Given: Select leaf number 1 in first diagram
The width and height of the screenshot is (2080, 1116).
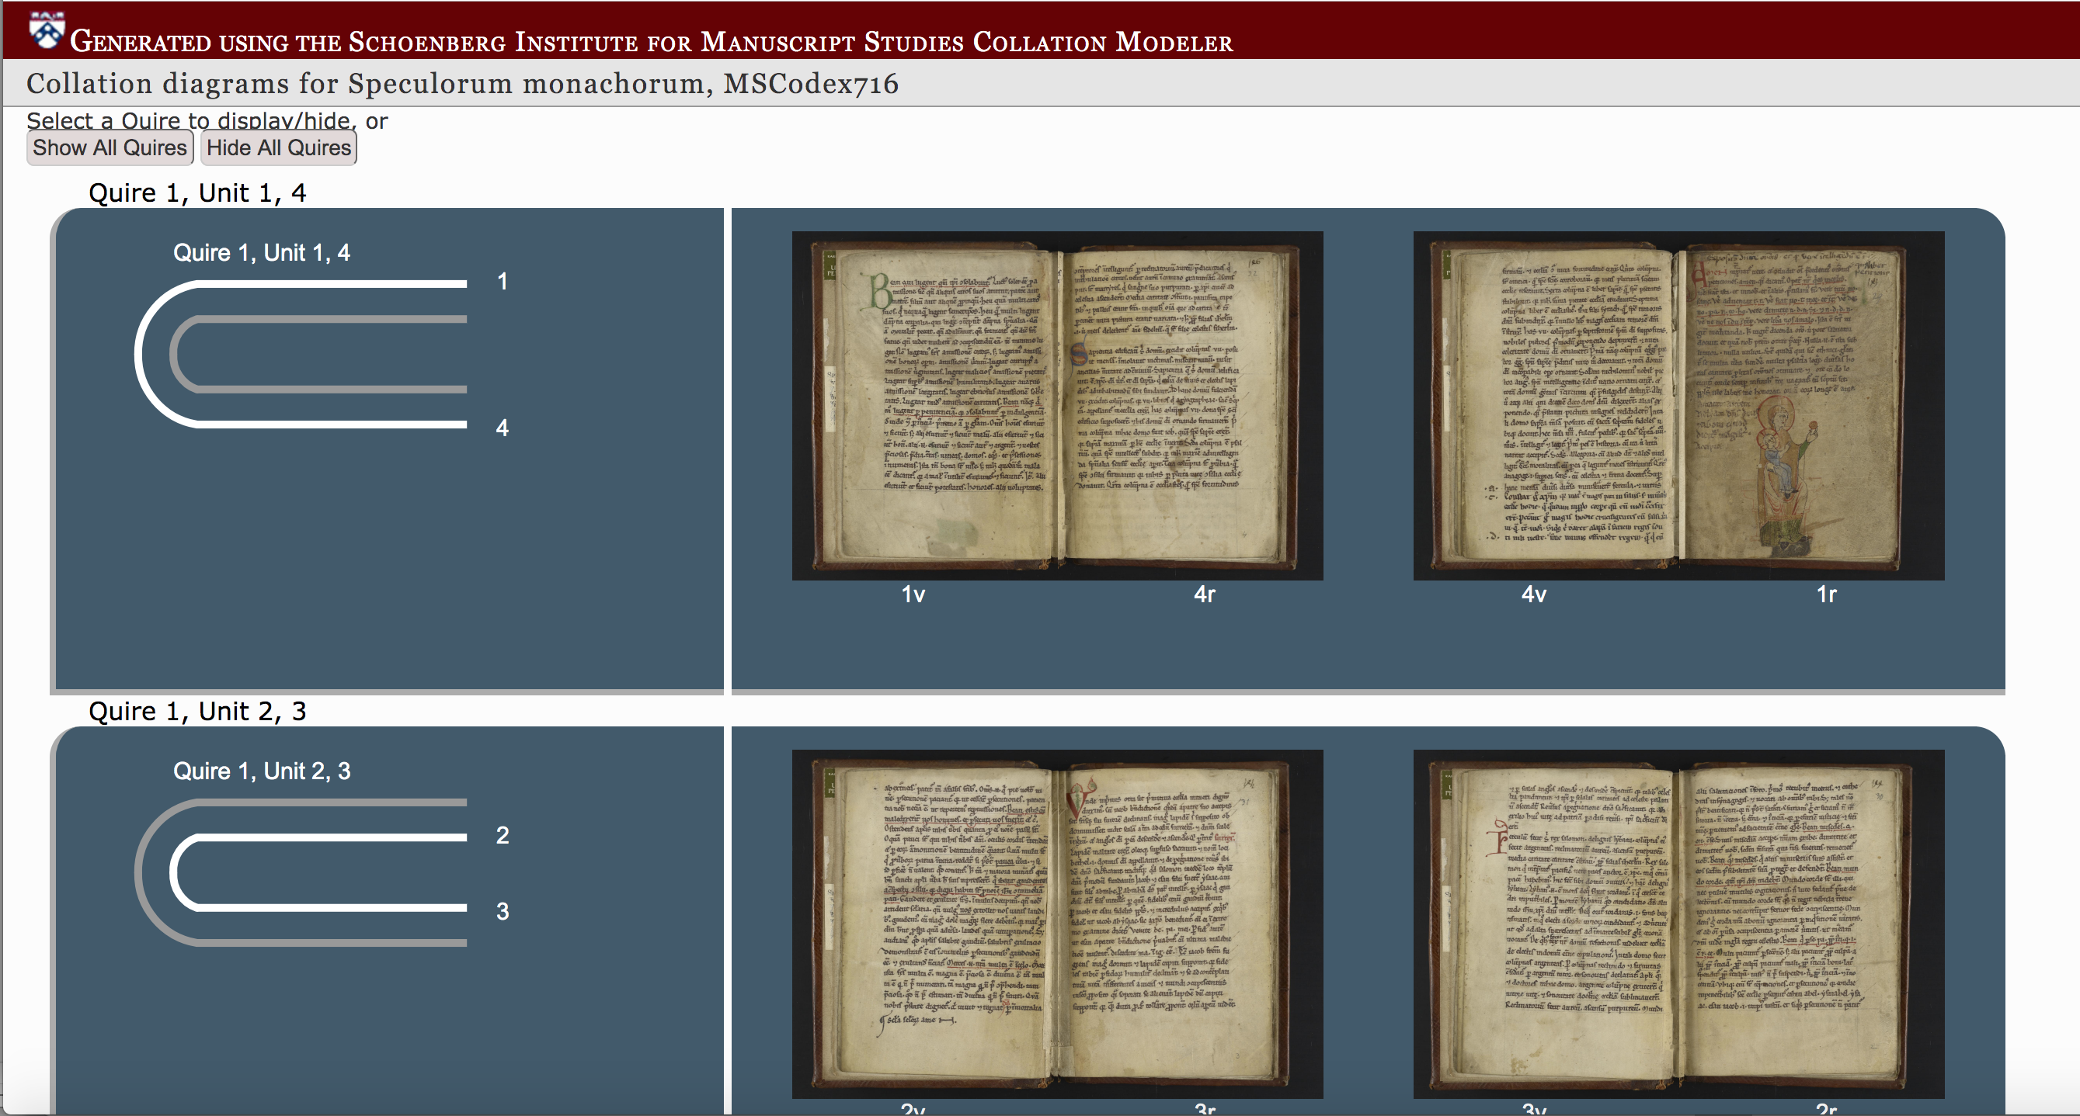Looking at the screenshot, I should pos(503,282).
